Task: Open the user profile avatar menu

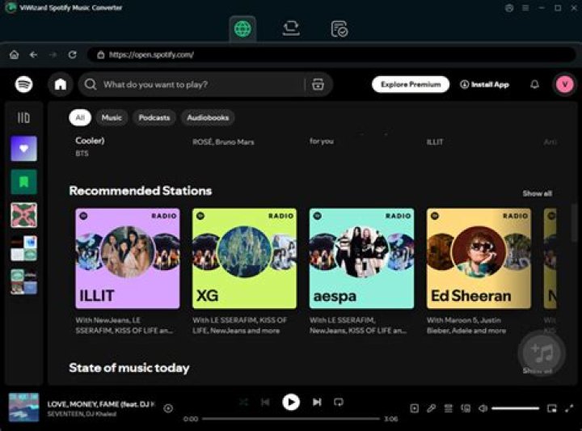Action: click(x=563, y=84)
